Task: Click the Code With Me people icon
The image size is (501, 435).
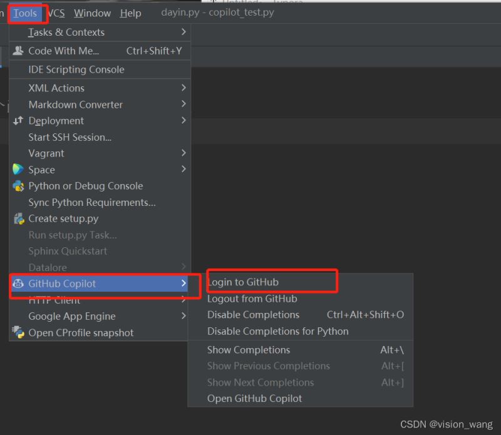Action: tap(18, 51)
